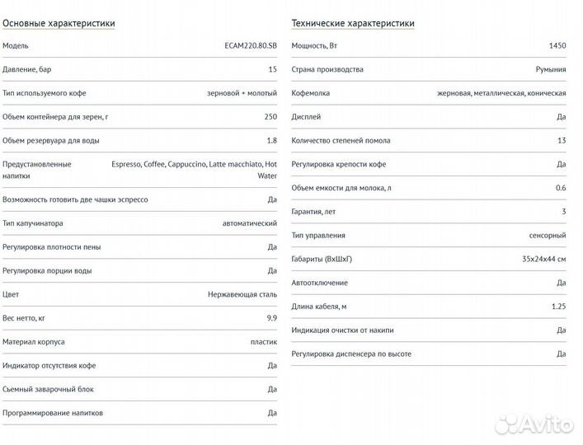Click the "Программирование напитков" label
This screenshot has height=445, width=583.
tap(53, 413)
